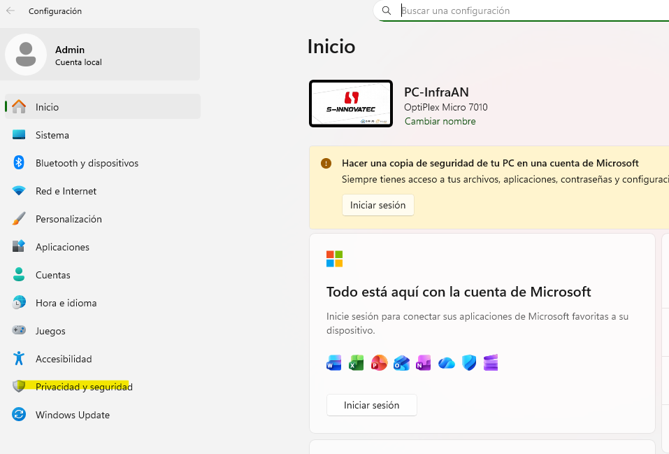Click the Outlook icon in Microsoft card

click(x=401, y=363)
